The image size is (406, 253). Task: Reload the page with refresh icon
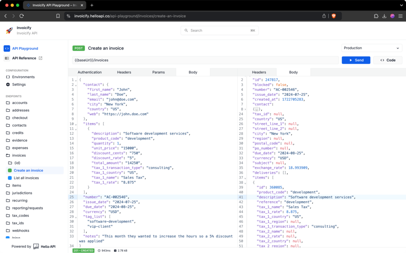(22, 16)
